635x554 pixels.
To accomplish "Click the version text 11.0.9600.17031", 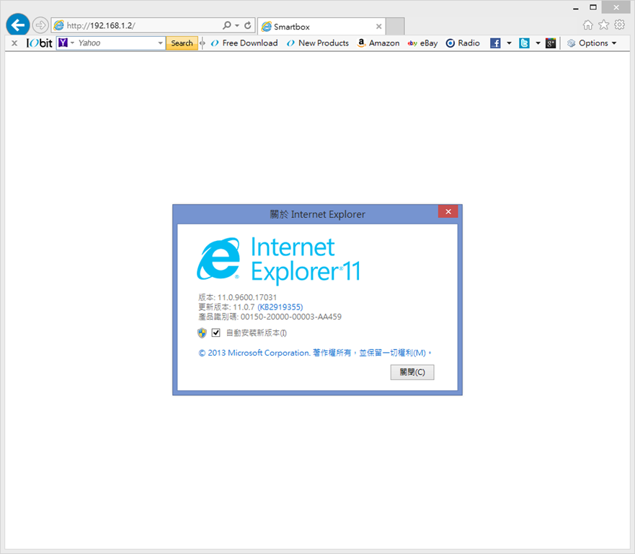I will 247,297.
